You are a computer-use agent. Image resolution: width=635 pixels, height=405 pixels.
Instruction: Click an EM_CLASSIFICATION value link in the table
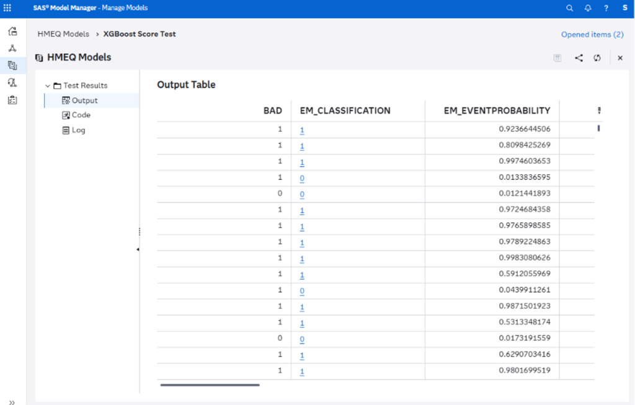pyautogui.click(x=302, y=129)
